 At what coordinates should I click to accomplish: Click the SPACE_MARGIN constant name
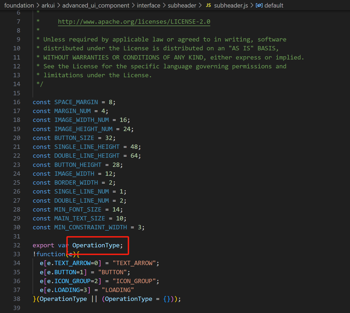[76, 102]
